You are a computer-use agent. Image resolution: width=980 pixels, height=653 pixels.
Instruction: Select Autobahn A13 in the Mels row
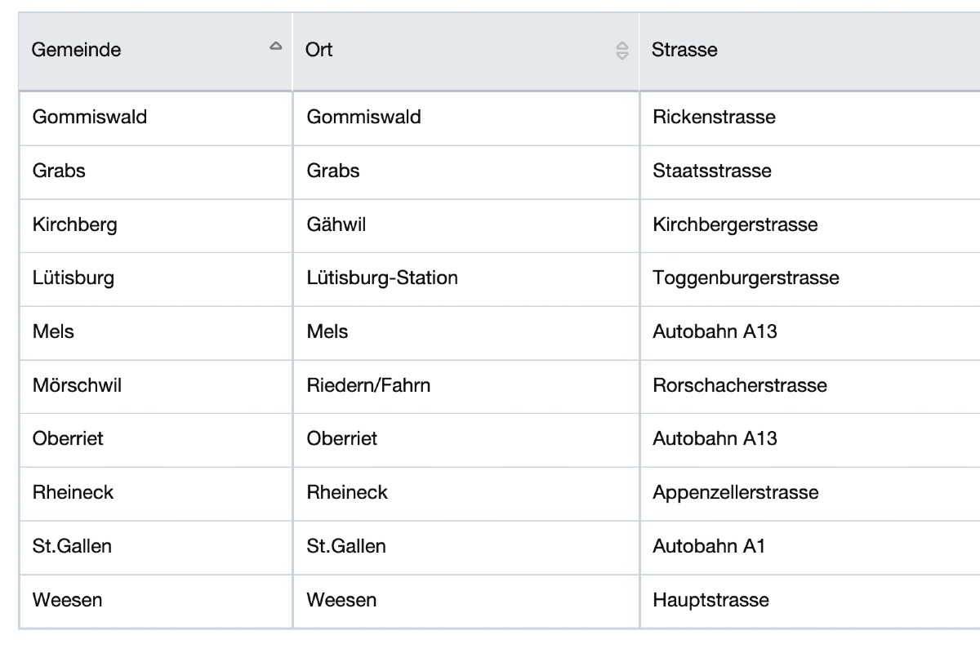pyautogui.click(x=715, y=331)
